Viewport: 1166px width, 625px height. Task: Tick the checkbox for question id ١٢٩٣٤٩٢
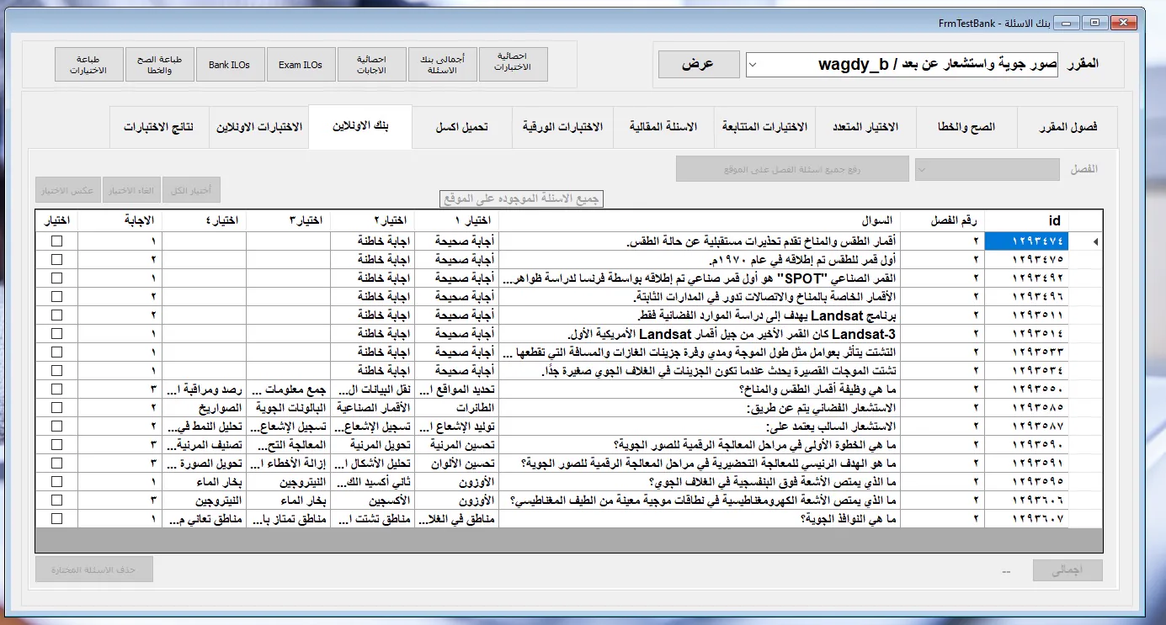[x=56, y=278]
